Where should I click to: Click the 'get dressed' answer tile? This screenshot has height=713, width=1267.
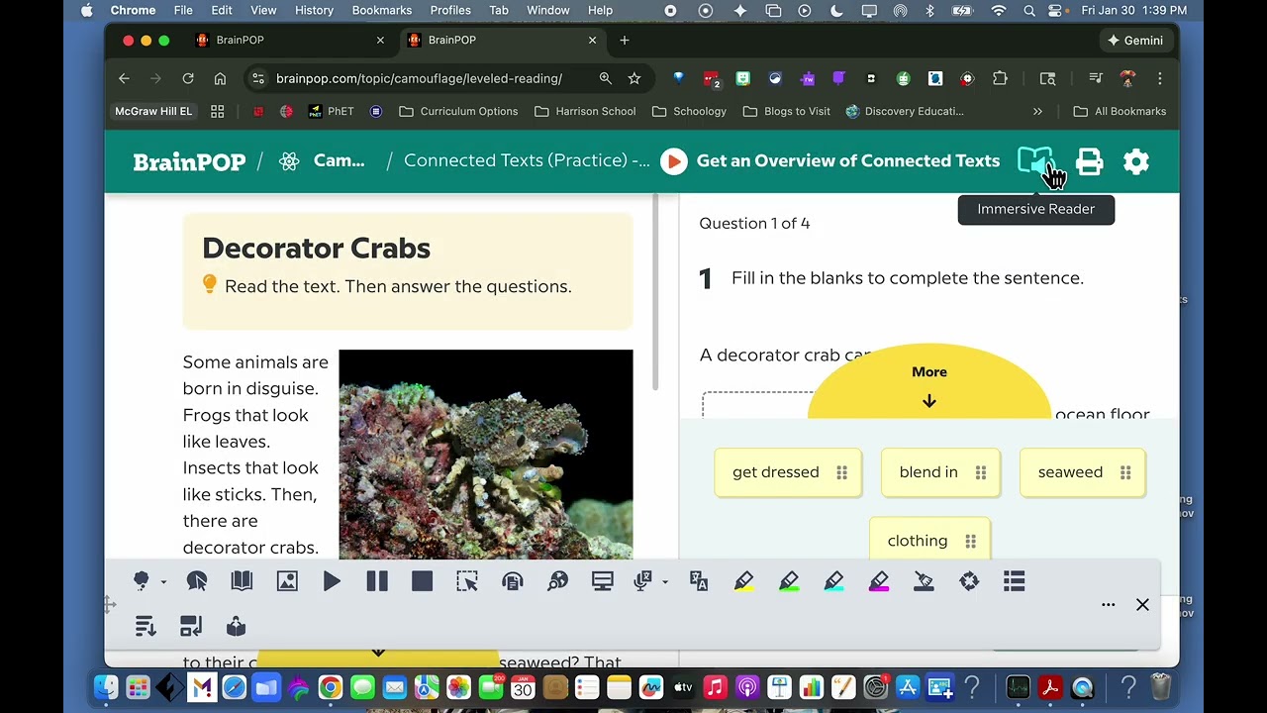(x=788, y=472)
